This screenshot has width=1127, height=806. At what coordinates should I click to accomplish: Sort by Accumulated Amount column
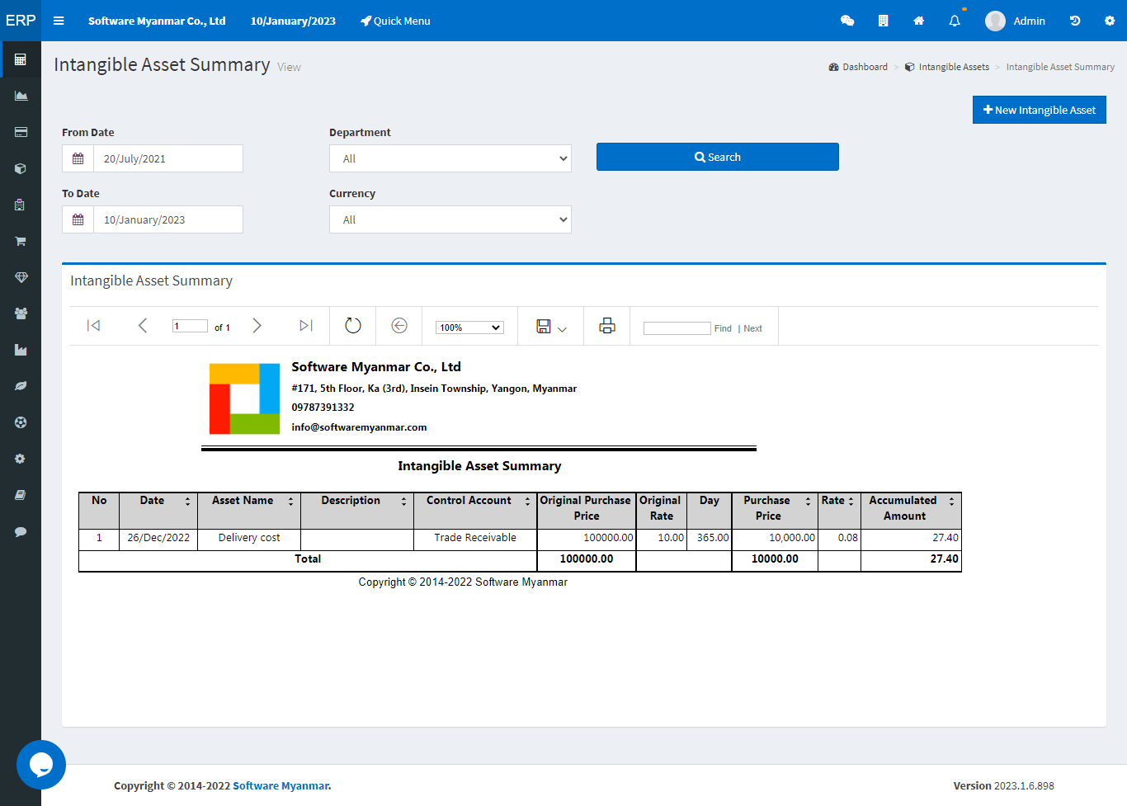pyautogui.click(x=951, y=502)
